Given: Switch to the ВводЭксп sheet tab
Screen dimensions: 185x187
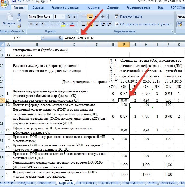Looking at the screenshot, I should pyautogui.click(x=46, y=183).
